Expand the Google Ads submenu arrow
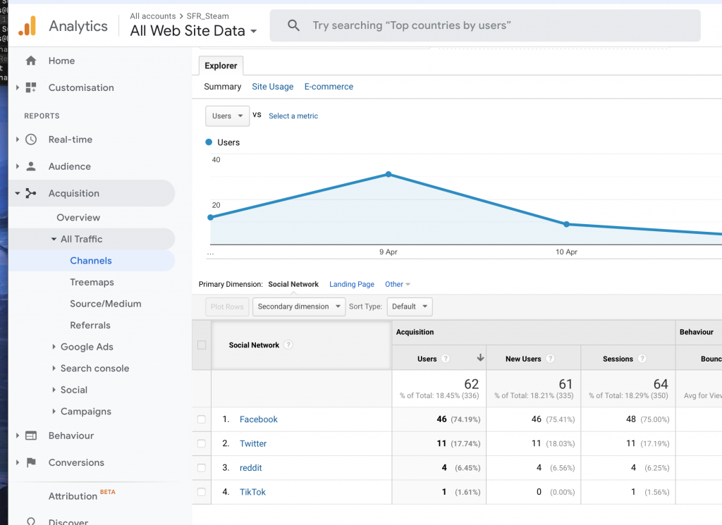Image resolution: width=722 pixels, height=525 pixels. coord(54,347)
